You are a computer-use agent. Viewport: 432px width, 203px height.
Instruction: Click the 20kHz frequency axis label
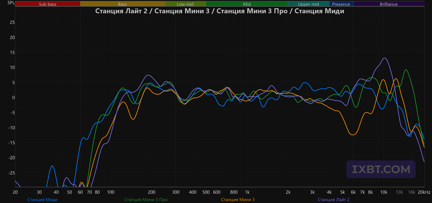pos(425,192)
